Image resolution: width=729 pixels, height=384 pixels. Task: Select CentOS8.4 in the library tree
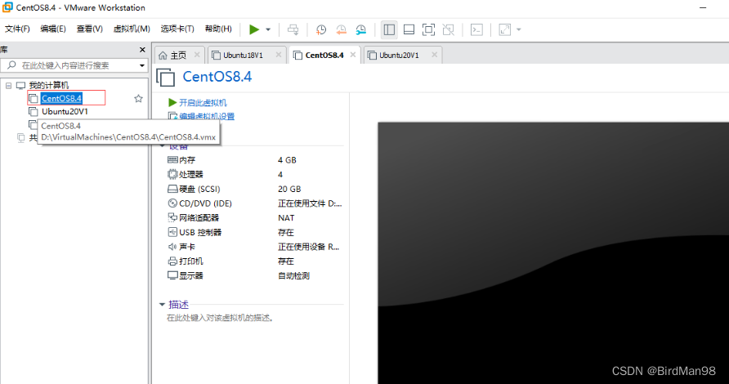point(61,99)
